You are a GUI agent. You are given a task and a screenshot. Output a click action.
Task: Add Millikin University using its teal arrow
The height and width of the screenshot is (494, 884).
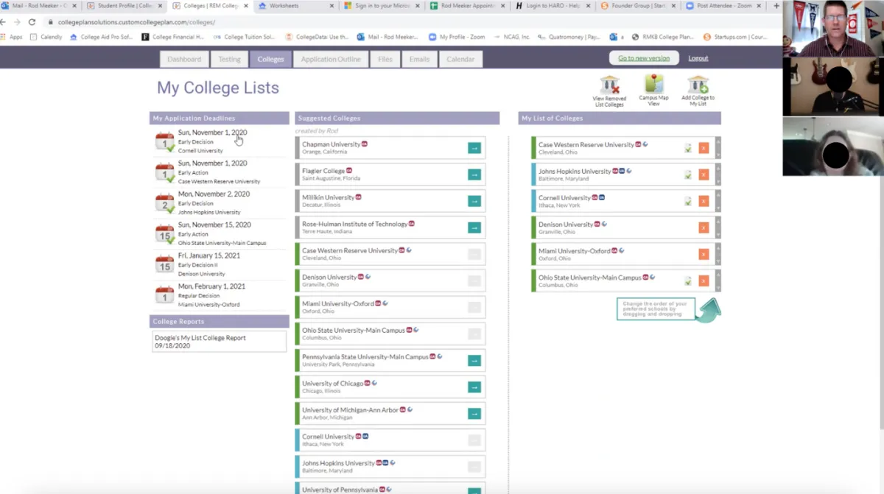point(474,201)
